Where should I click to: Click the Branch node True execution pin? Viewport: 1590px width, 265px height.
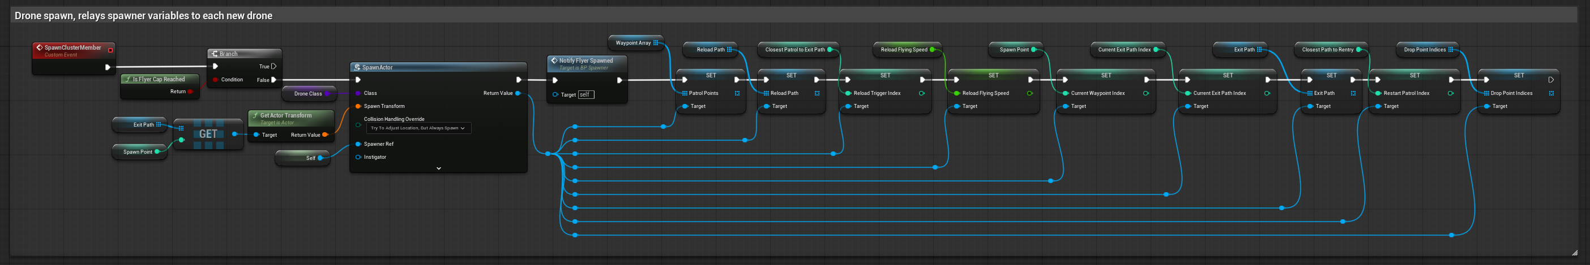click(x=274, y=66)
